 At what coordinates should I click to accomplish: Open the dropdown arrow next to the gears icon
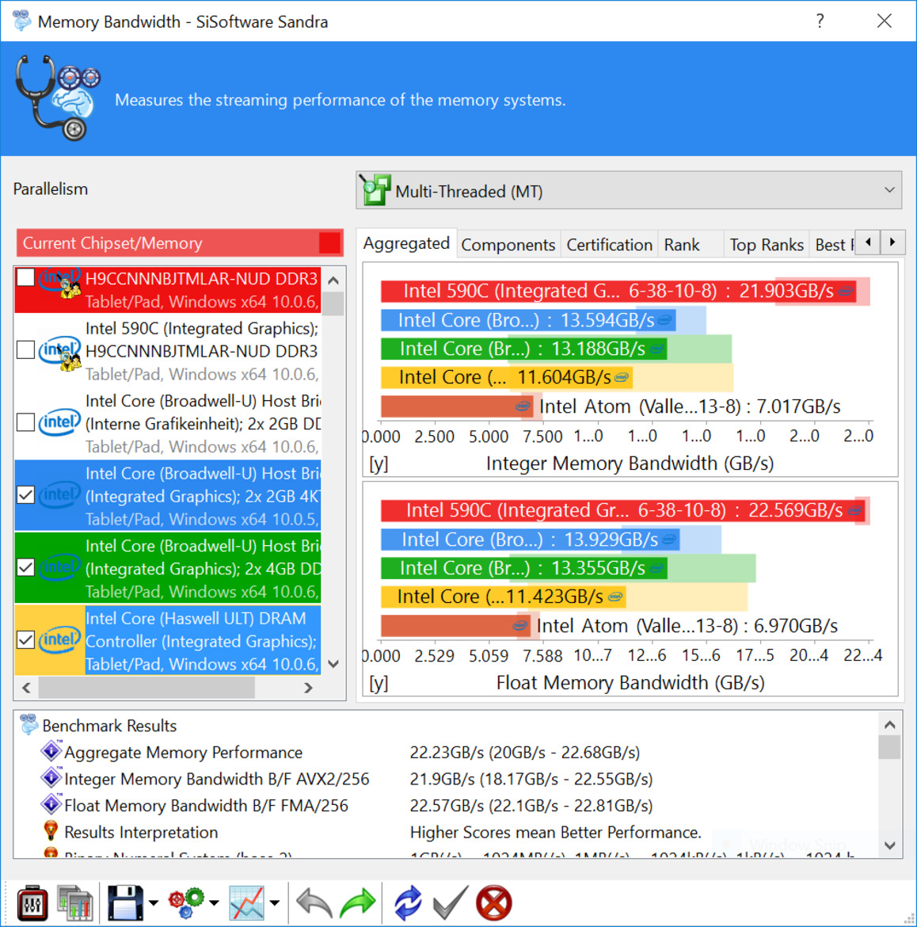pyautogui.click(x=214, y=902)
